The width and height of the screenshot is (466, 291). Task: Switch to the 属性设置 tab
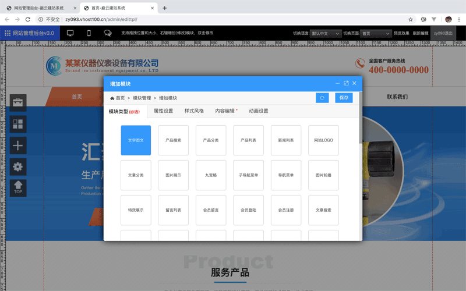pos(163,111)
